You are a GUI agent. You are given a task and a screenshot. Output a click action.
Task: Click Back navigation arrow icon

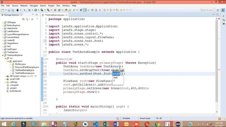coord(121,10)
